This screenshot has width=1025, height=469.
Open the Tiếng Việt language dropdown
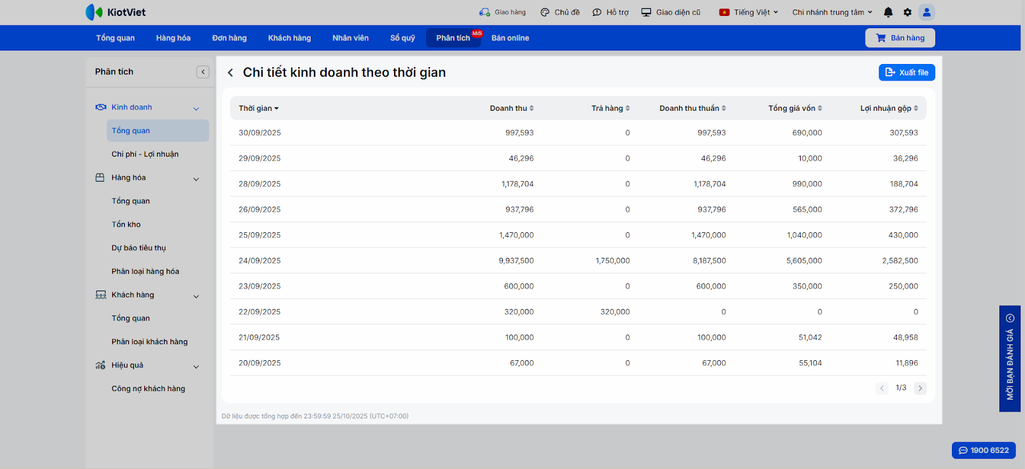pyautogui.click(x=749, y=12)
